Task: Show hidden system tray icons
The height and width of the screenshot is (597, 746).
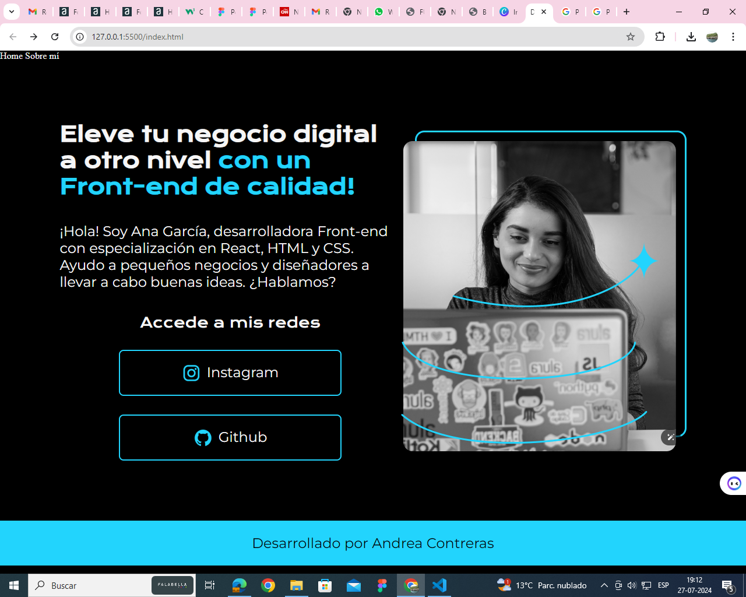Action: [604, 585]
